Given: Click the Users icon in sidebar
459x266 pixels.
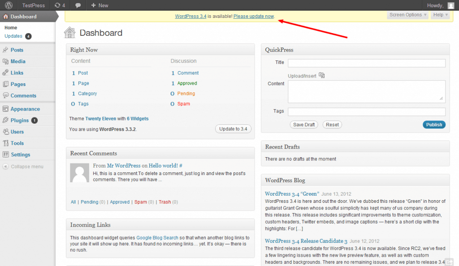Looking at the screenshot, I should click(x=5, y=132).
